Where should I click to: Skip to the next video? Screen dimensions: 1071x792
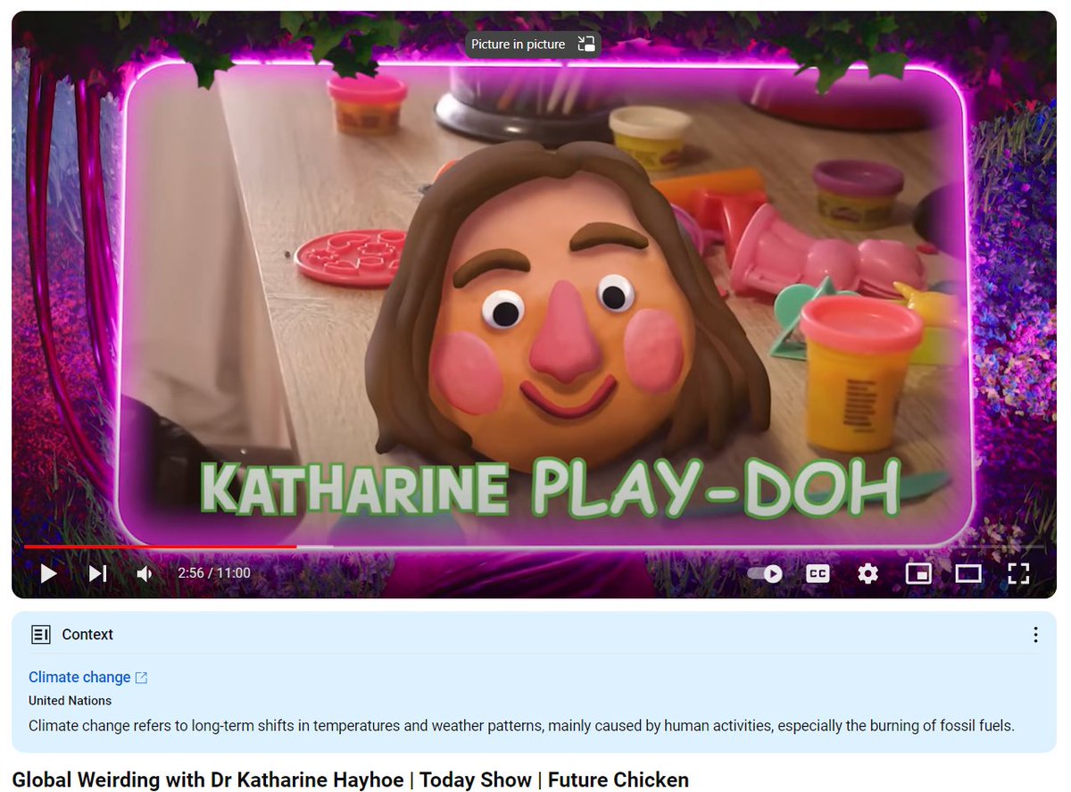pos(98,573)
